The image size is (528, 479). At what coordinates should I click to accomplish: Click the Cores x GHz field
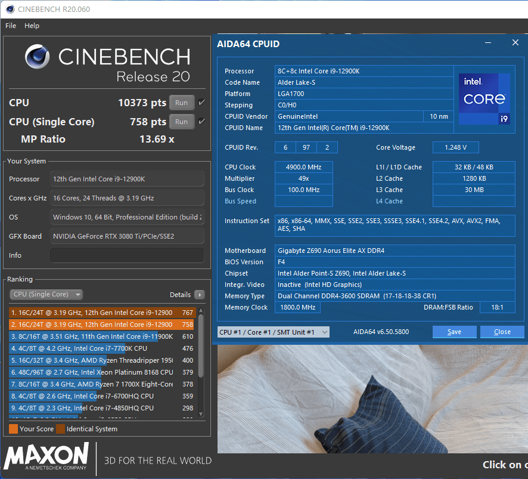click(x=127, y=198)
